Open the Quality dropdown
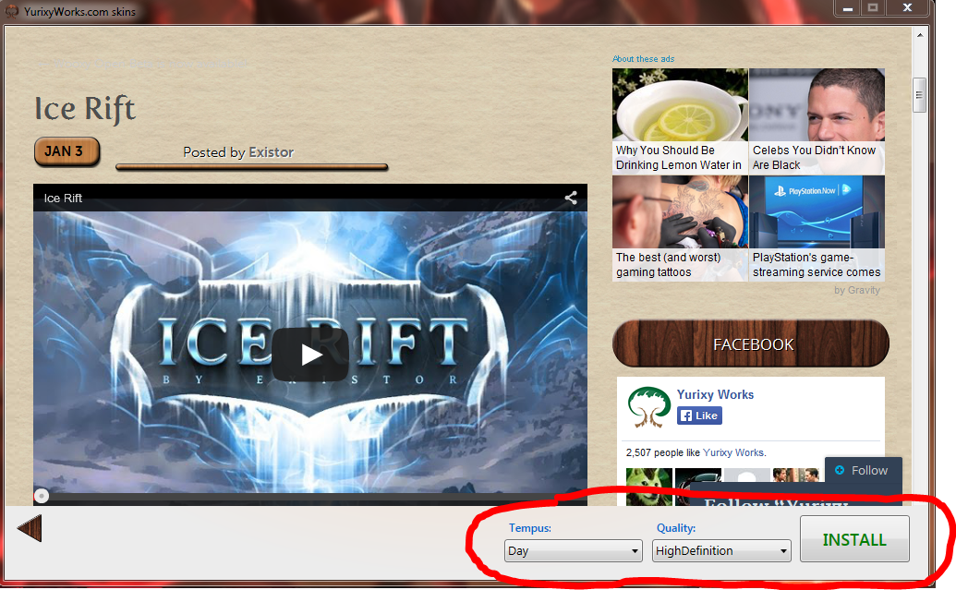Viewport: 956px width, 590px height. coord(721,551)
